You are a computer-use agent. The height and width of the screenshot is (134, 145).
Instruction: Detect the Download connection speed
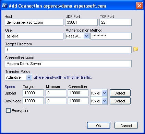120,101
